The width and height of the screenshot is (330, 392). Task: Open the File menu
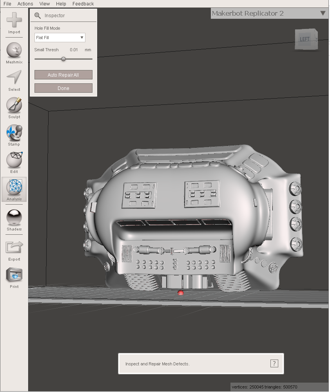[7, 4]
